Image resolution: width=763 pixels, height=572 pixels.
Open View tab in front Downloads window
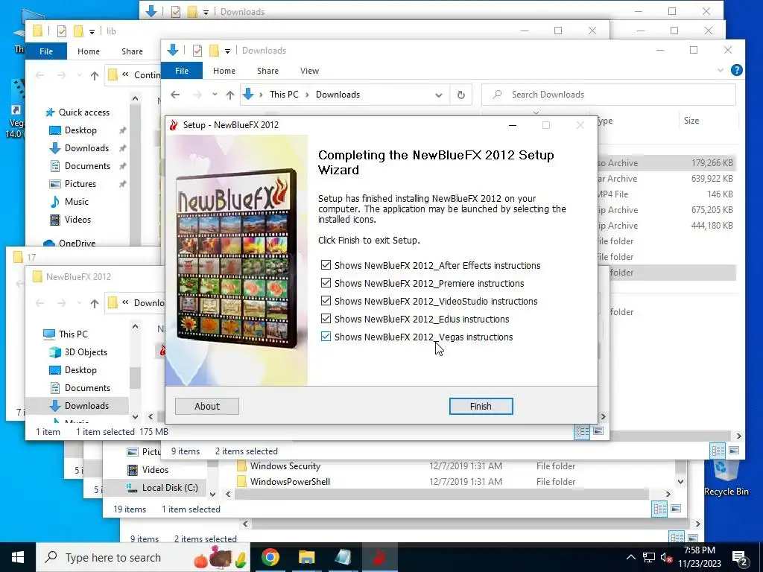309,71
